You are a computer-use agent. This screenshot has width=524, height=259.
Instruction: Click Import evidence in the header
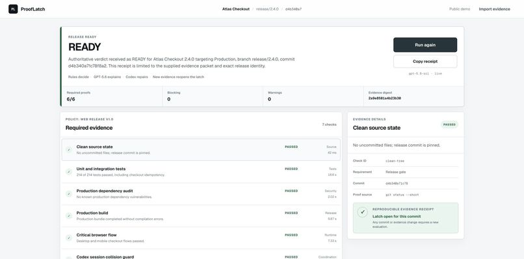point(494,9)
